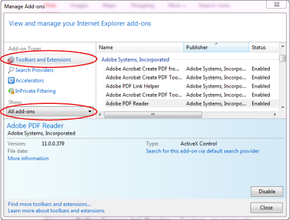The width and height of the screenshot is (290, 220).
Task: Click the Close button
Action: [x=267, y=208]
